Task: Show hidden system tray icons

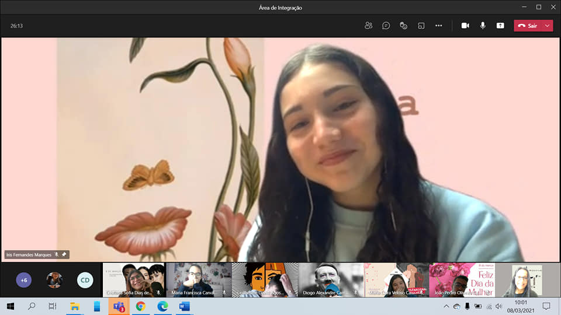Action: (x=446, y=306)
